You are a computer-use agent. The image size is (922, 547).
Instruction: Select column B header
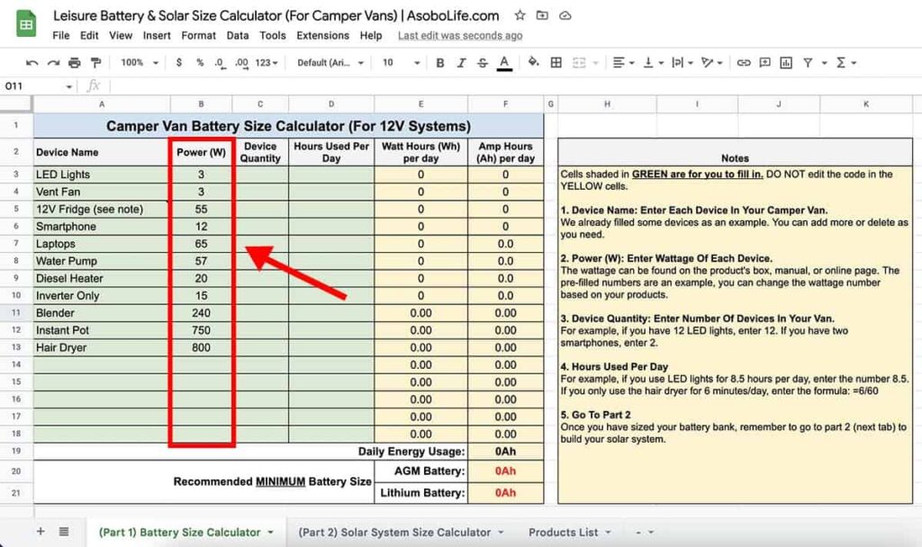(201, 104)
